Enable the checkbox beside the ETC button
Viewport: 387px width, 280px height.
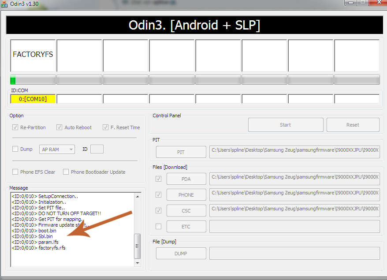click(158, 226)
